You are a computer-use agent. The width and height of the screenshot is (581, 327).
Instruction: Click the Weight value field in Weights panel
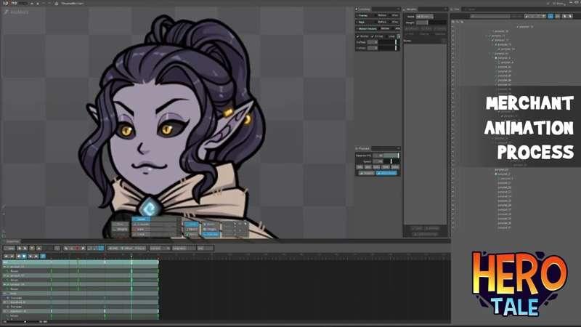click(422, 23)
